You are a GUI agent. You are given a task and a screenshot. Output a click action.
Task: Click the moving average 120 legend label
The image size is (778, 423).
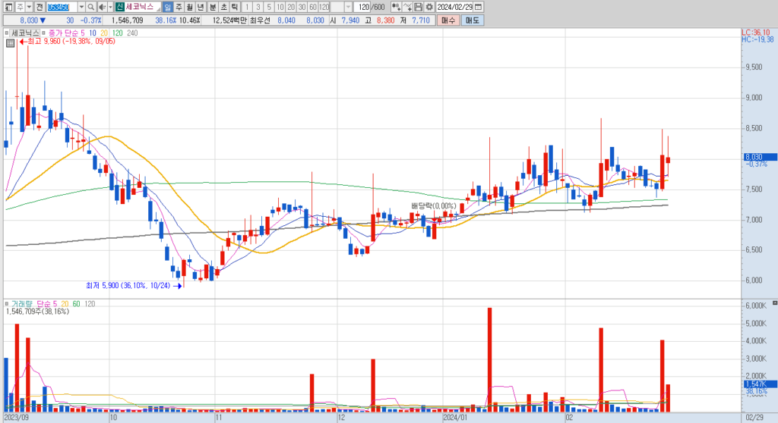point(117,33)
